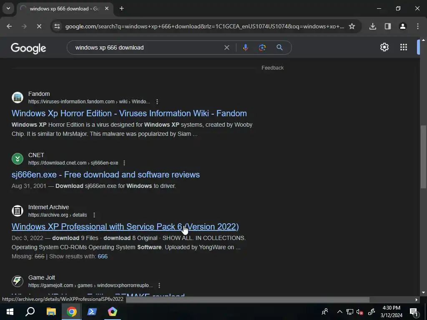Open Google apps grid
Viewport: 427px width, 320px height.
pos(404,47)
